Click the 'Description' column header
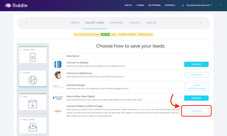Image resolution: width=227 pixels, height=136 pixels. click(x=73, y=56)
